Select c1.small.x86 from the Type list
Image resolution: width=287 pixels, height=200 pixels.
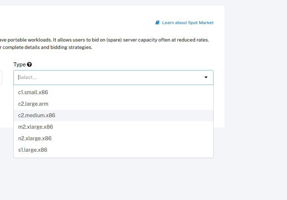tap(113, 92)
